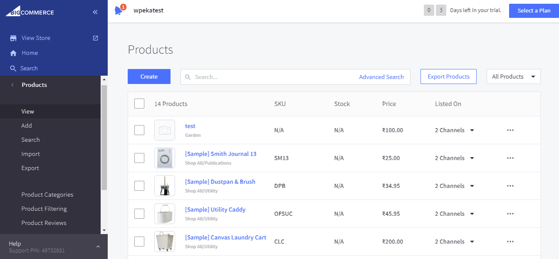Select the Search icon in sidebar

(x=13, y=68)
